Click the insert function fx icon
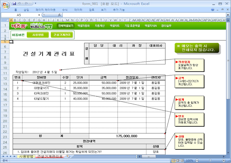This screenshot has height=163, width=231. tap(59, 15)
